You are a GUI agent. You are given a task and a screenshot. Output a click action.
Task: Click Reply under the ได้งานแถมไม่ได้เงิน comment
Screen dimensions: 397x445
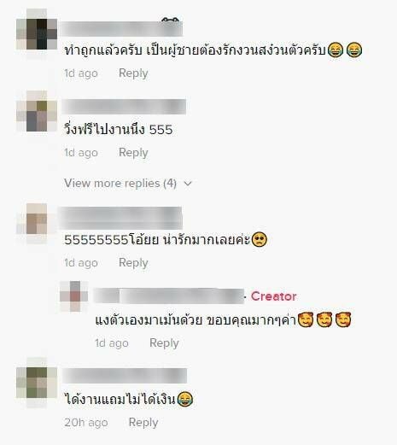143,423
